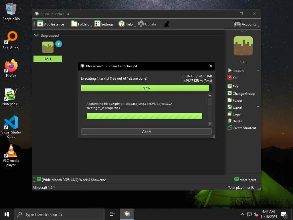
Task: Abort the running download tasks
Action: (x=146, y=131)
